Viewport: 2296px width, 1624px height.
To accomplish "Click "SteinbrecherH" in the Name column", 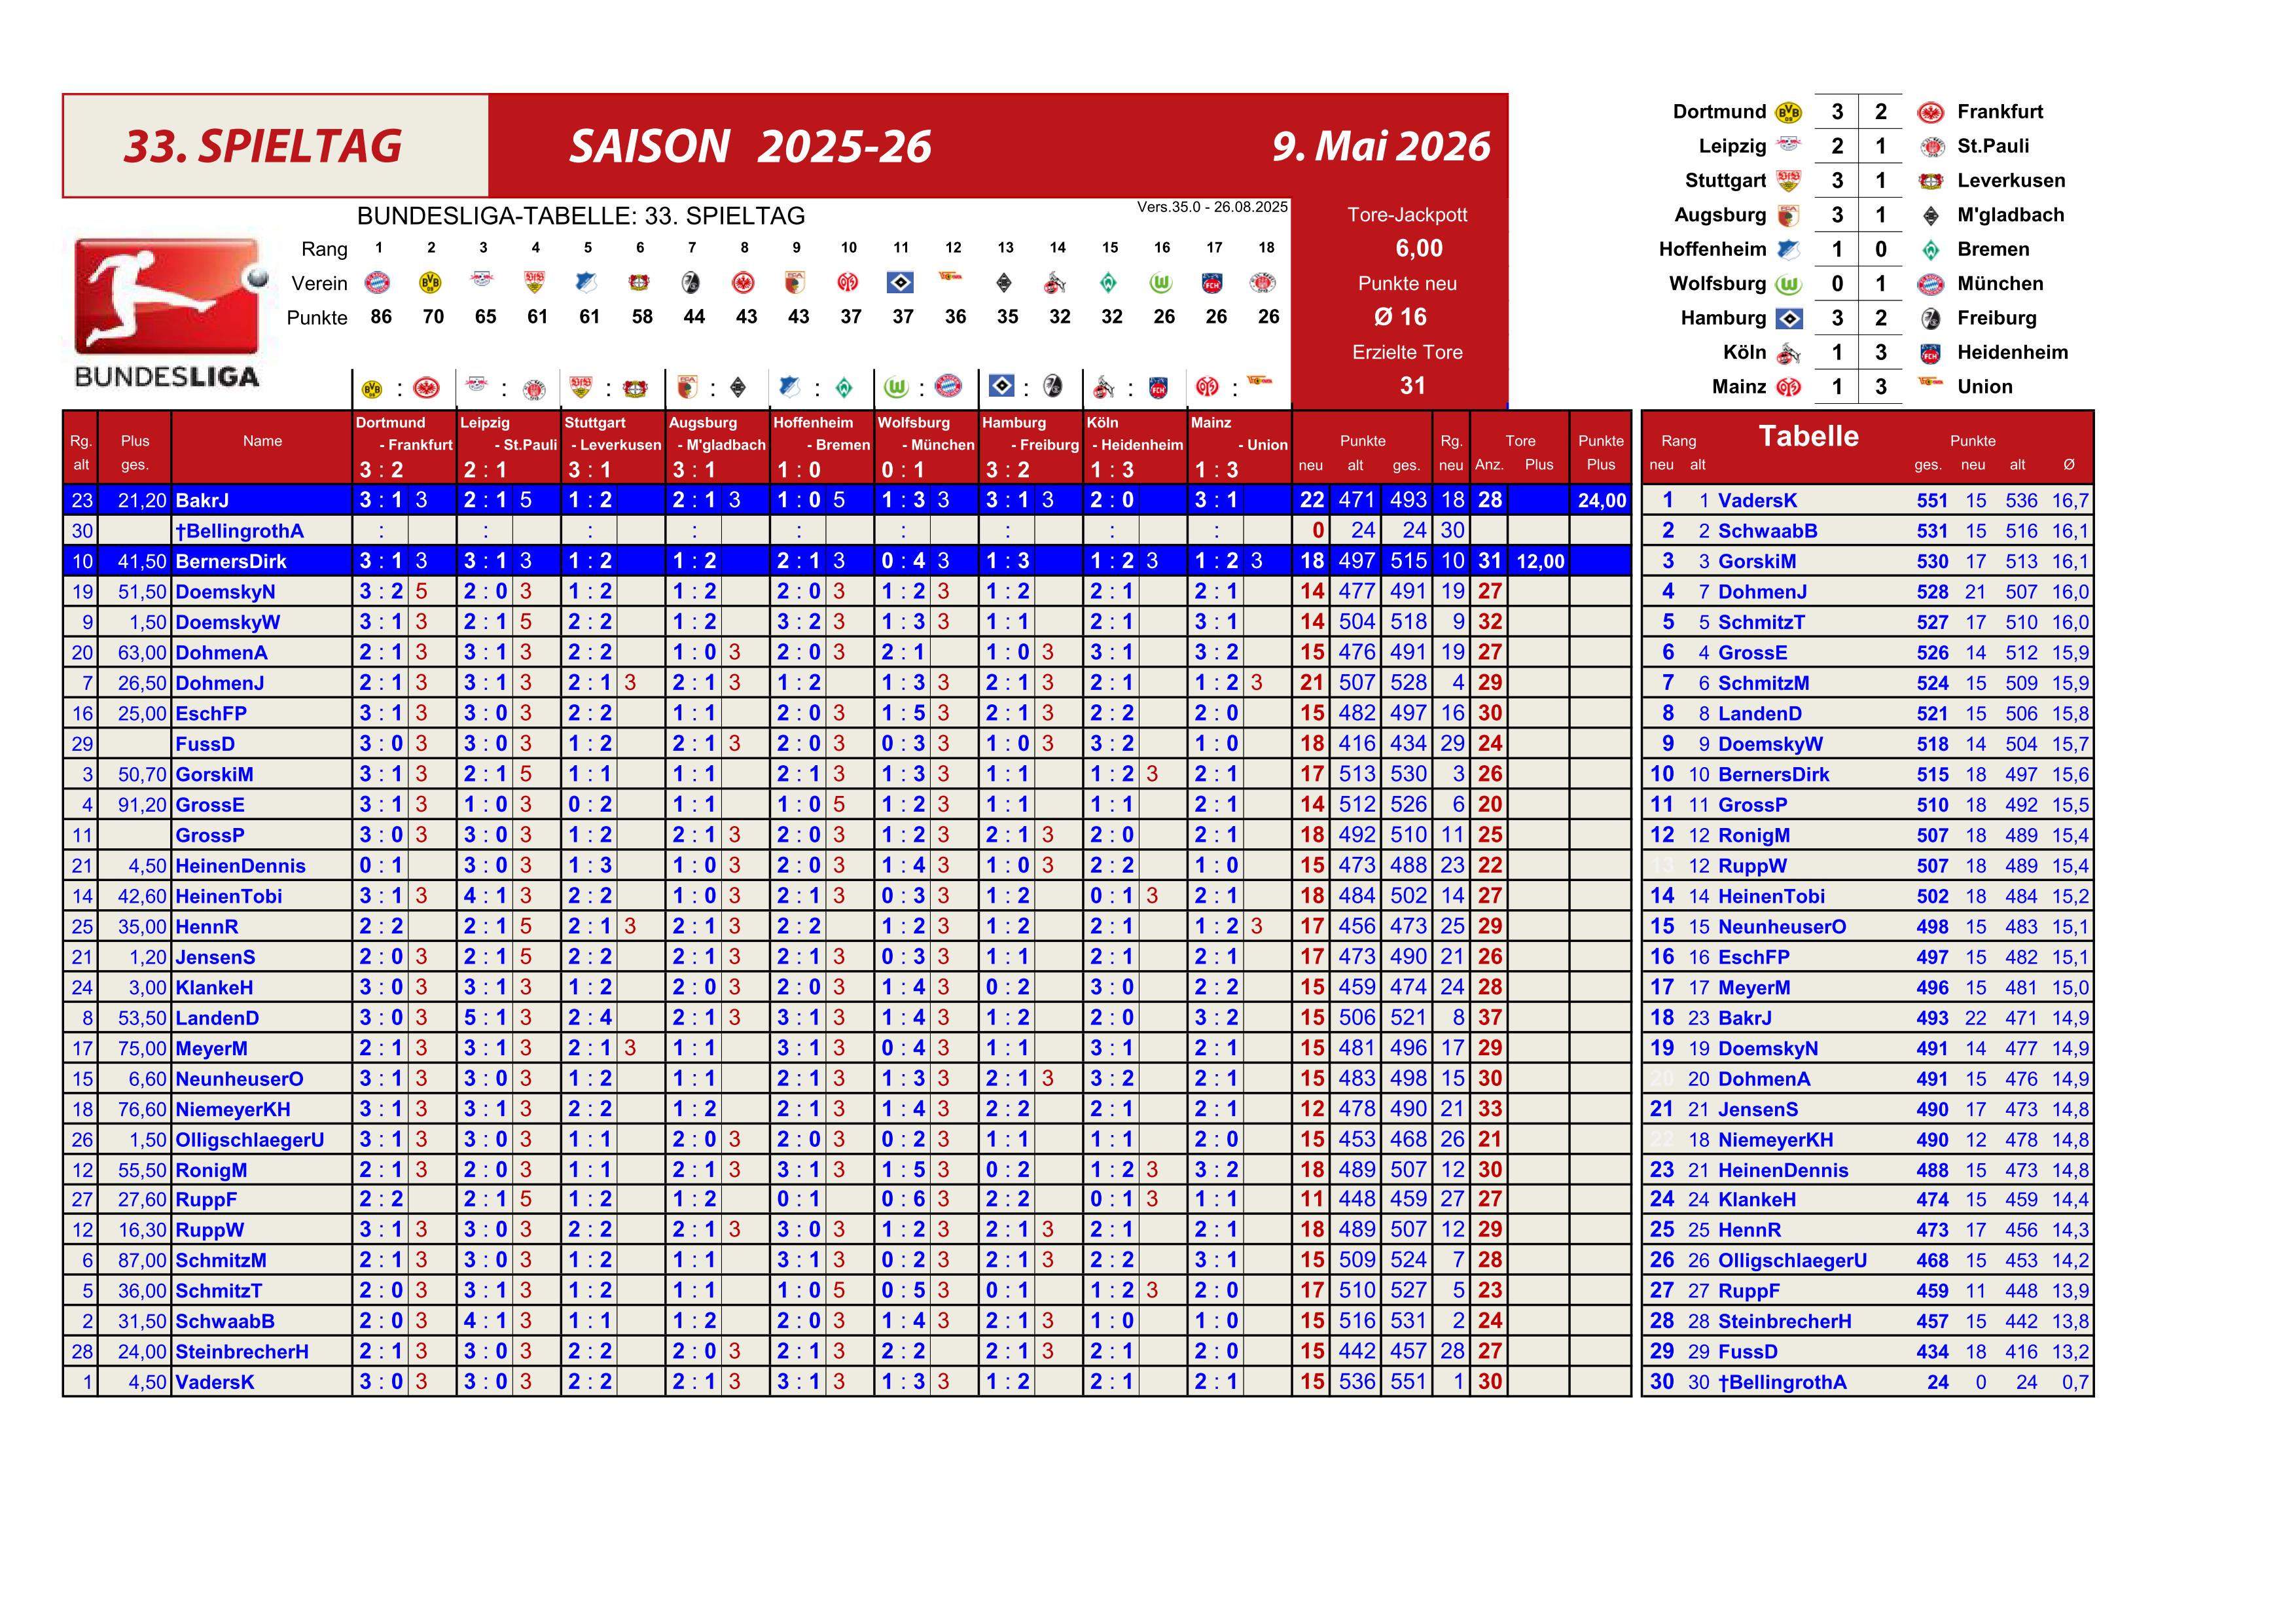I will [242, 1352].
